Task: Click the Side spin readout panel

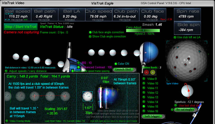Action: coord(187,28)
